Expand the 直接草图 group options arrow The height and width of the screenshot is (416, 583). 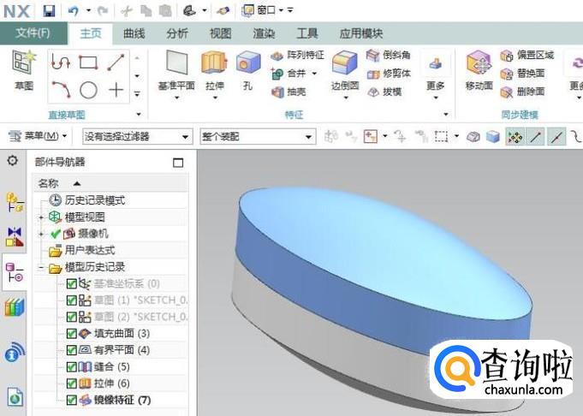139,115
